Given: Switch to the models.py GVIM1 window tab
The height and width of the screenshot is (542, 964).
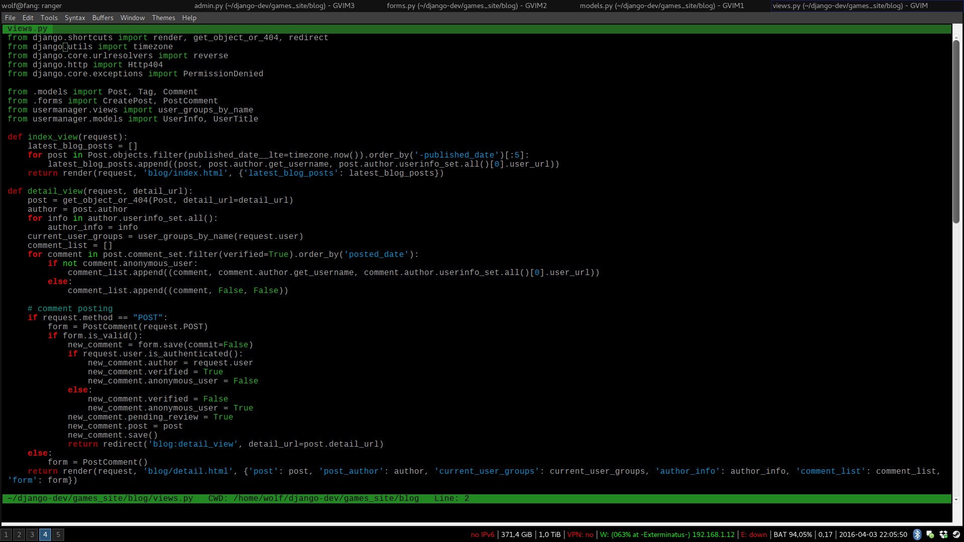Looking at the screenshot, I should tap(662, 6).
